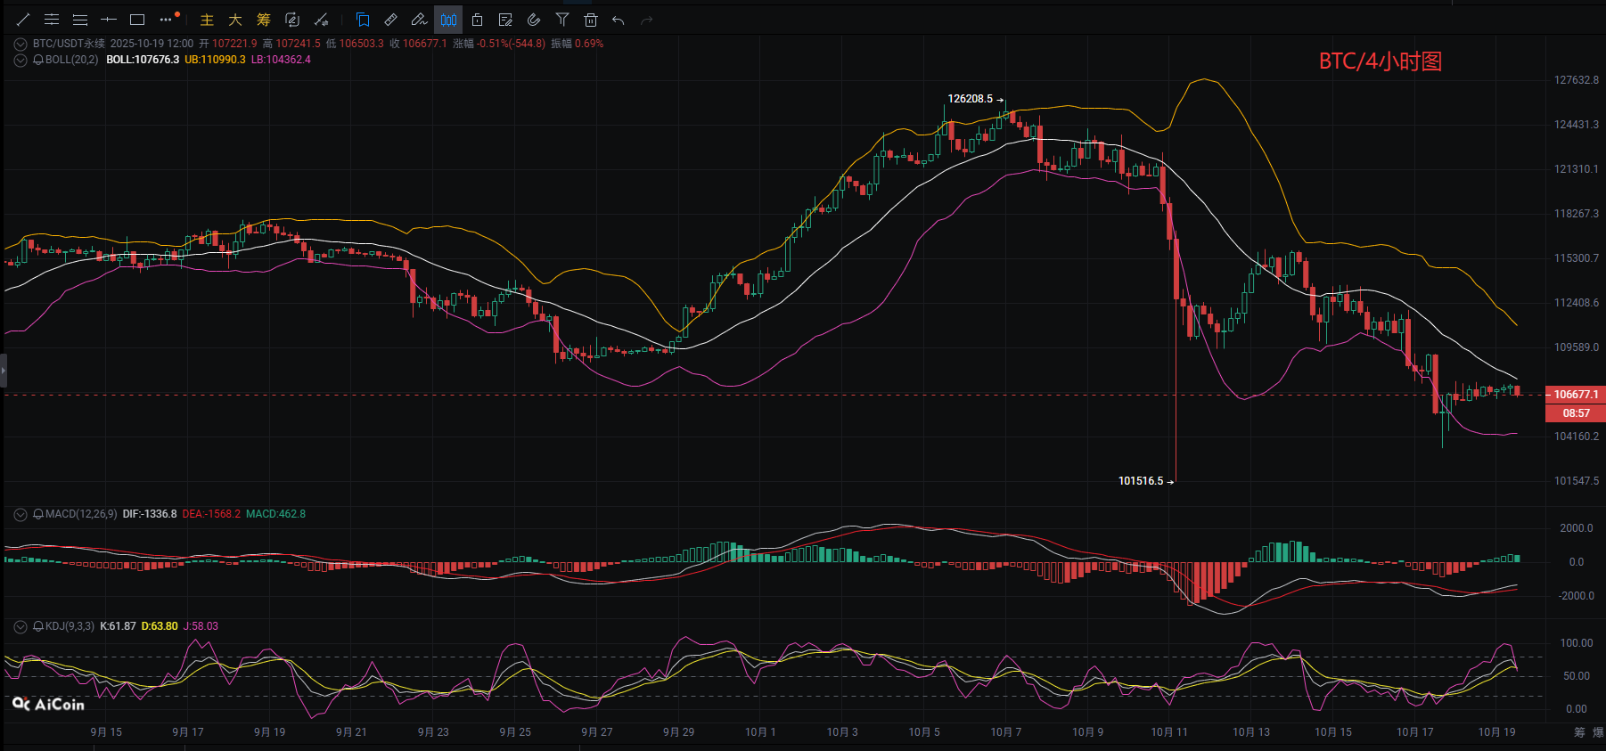The image size is (1606, 751).
Task: Open the filter funnel tool
Action: 561,20
